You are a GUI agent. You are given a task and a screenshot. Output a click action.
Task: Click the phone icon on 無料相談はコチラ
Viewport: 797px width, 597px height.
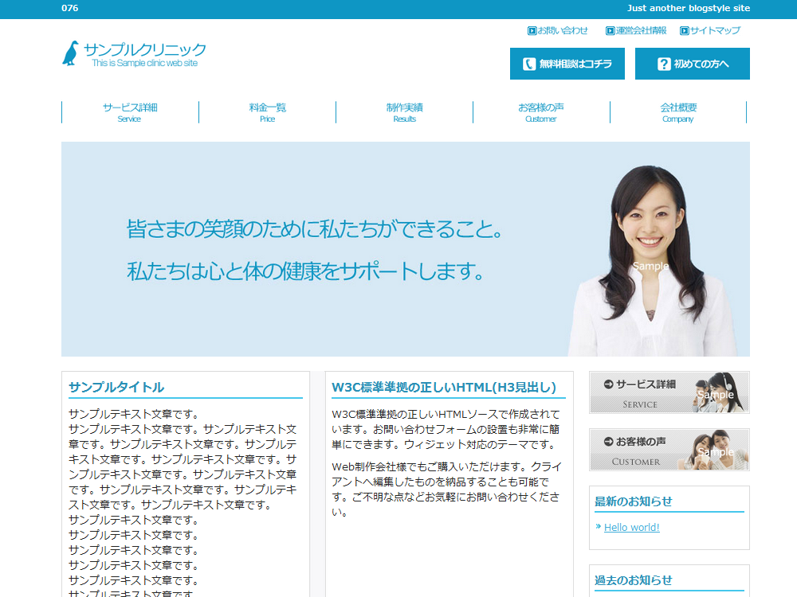pos(529,64)
